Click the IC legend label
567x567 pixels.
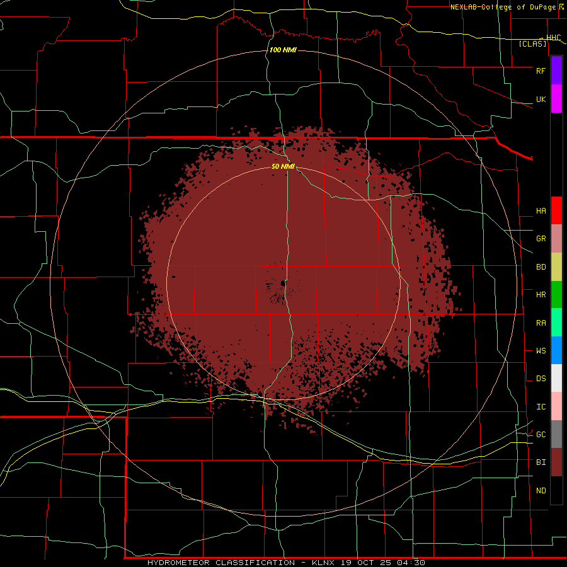pos(541,407)
